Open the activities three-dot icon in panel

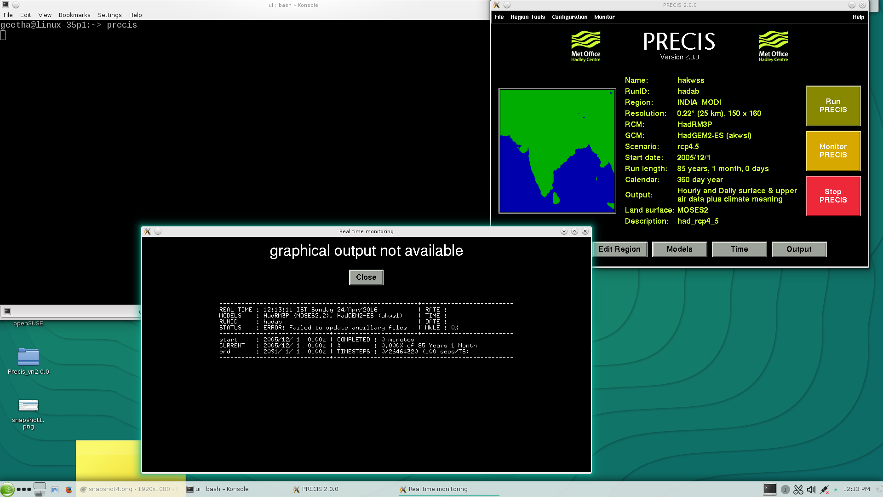(x=24, y=489)
